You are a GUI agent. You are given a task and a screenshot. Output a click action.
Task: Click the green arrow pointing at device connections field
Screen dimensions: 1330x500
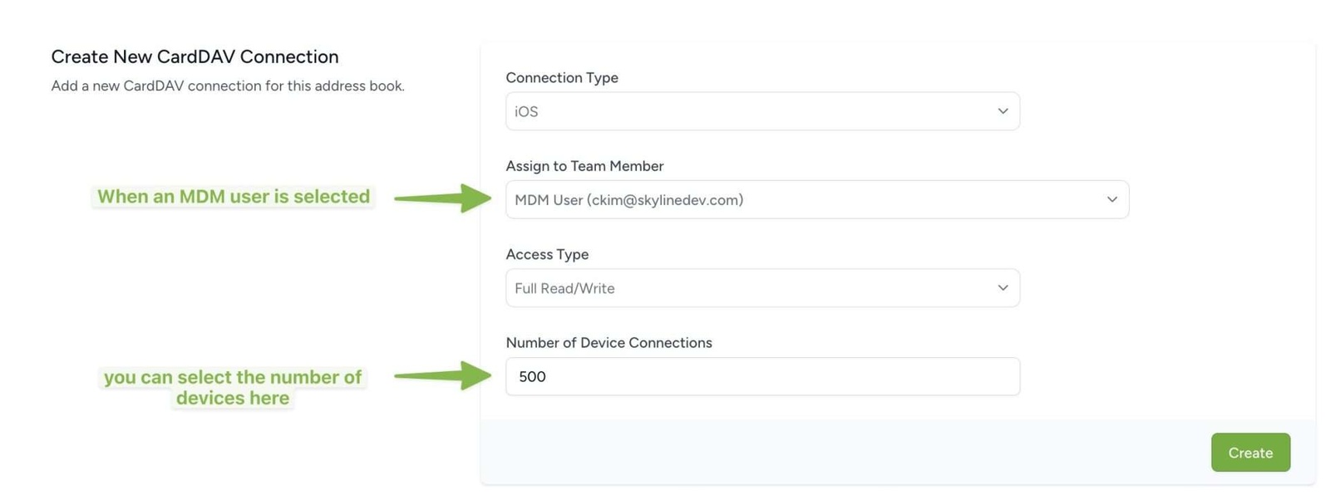[x=443, y=375]
